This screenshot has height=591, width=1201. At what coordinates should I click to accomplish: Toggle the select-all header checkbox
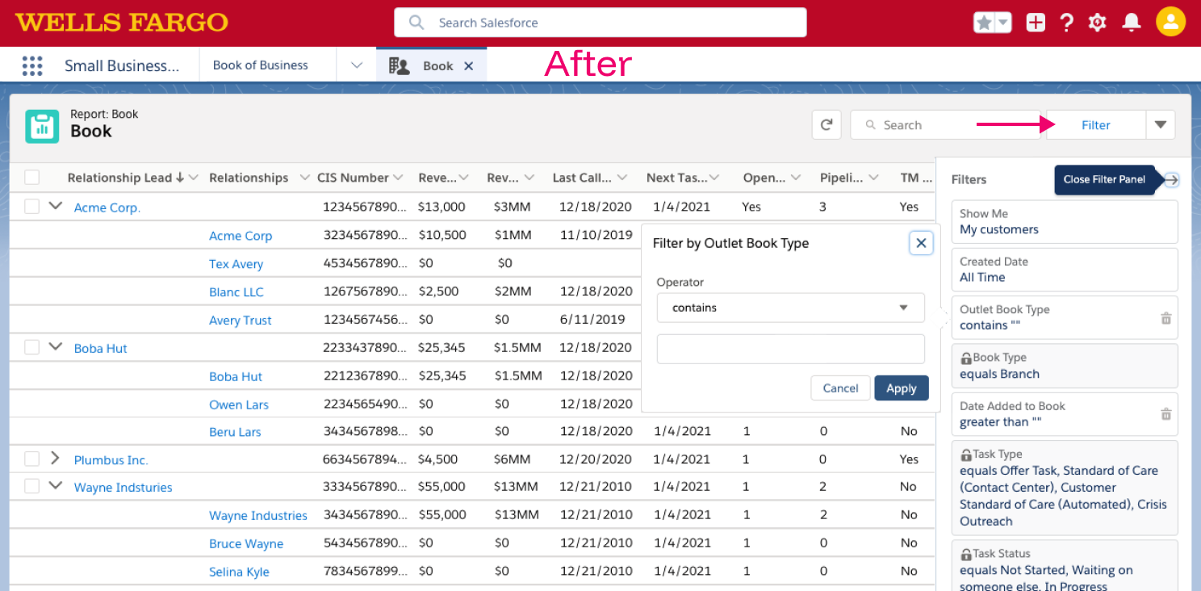(x=31, y=178)
